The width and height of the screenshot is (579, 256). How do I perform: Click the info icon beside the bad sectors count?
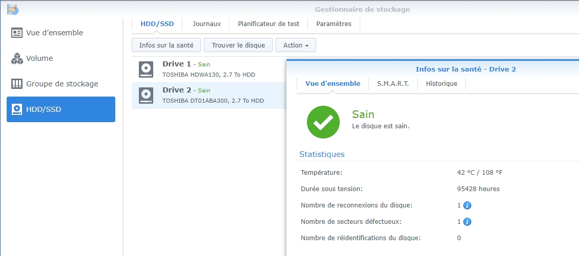[x=467, y=222]
